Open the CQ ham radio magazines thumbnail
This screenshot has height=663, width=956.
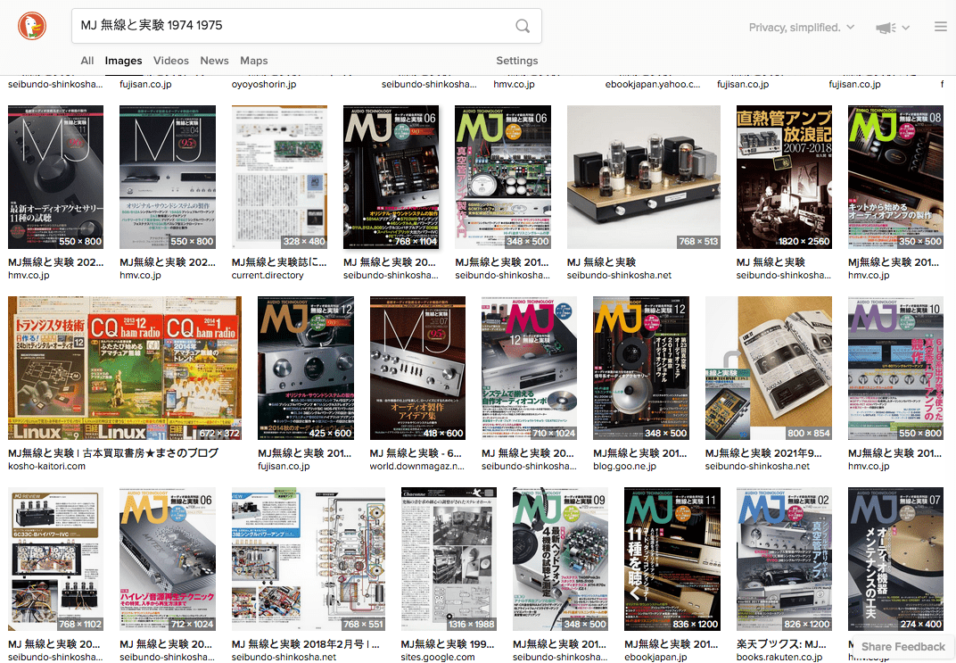point(124,368)
